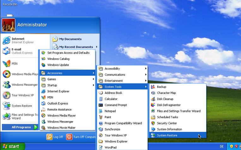
Task: Open Files and Settings Transfer Wizard in left pane
Action: pos(20,116)
